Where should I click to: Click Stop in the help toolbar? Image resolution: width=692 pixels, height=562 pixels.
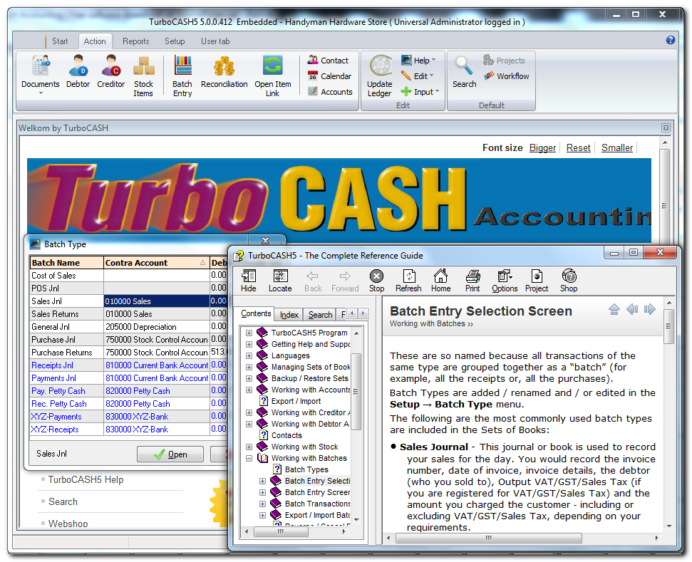[376, 281]
